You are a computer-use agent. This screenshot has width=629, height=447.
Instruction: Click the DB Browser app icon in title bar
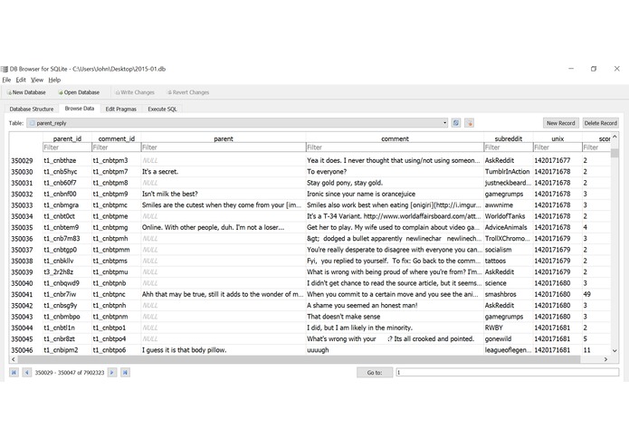point(5,69)
